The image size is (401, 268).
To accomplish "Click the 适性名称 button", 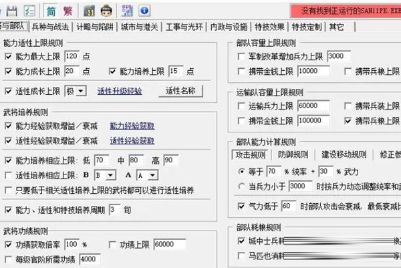I will [x=180, y=91].
